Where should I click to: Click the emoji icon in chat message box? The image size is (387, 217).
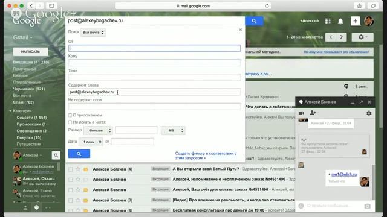[x=301, y=206]
